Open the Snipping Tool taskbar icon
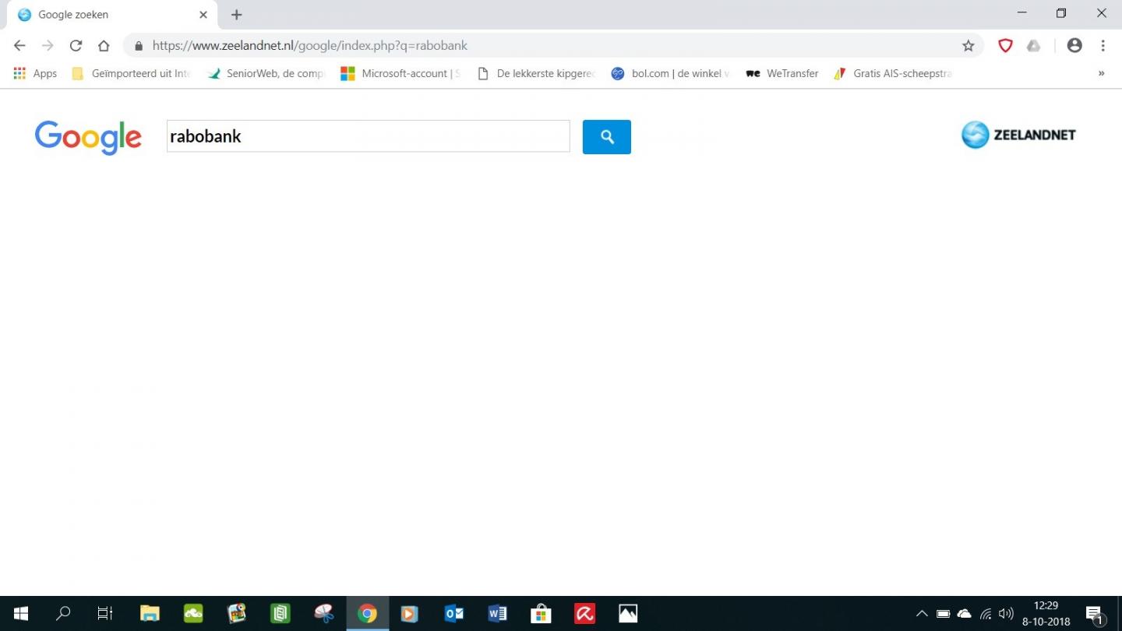1122x631 pixels. [x=323, y=614]
